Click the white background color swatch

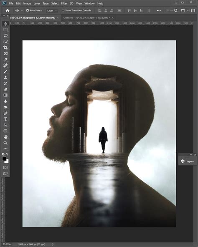[7, 161]
